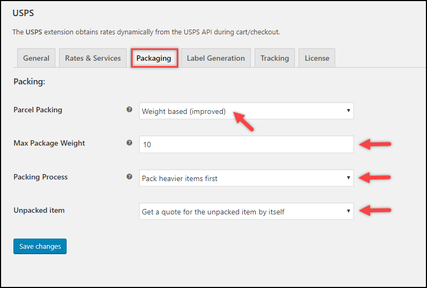This screenshot has height=288, width=427.
Task: Click the Parcel Packing label
Action: click(38, 110)
